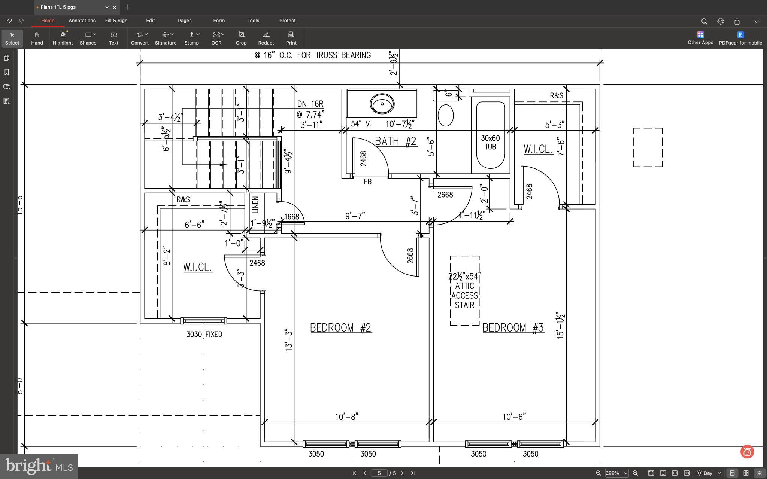This screenshot has height=479, width=767.
Task: Open the Protect tab
Action: click(287, 21)
